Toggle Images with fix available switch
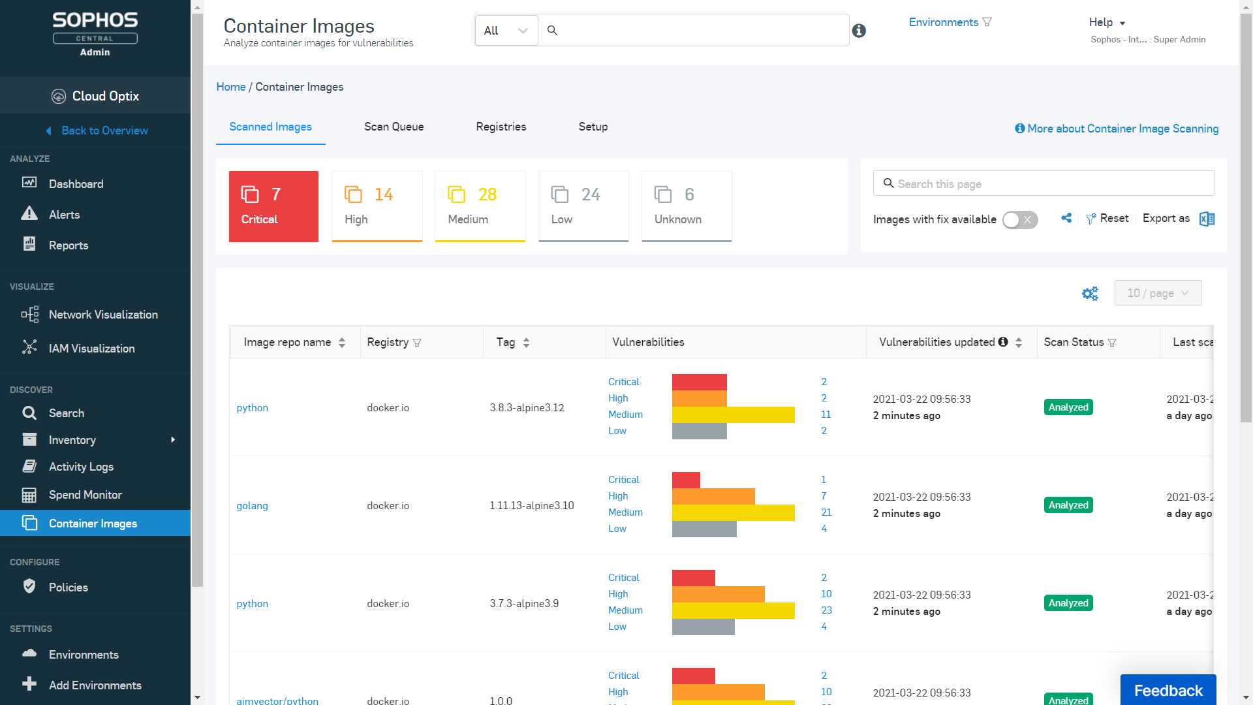The image size is (1253, 705). [x=1020, y=220]
